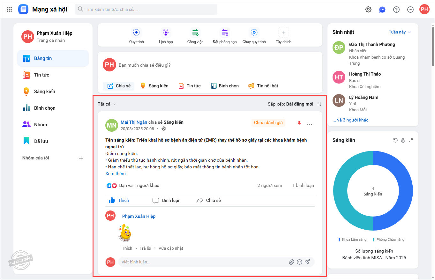Viewport: 435px width, 280px height.
Task: Expand the Sáng kiến widget to fullscreen
Action: [411, 140]
